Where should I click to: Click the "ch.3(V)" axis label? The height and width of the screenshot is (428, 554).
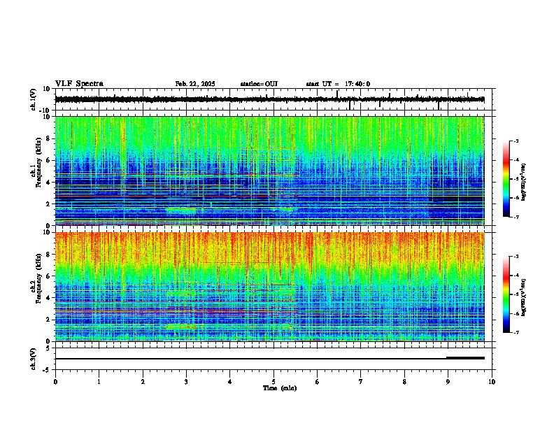[34, 359]
